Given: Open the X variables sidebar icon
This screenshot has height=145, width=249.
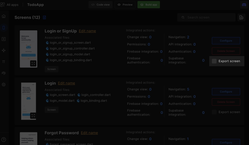Looking at the screenshot, I should 4,39.
